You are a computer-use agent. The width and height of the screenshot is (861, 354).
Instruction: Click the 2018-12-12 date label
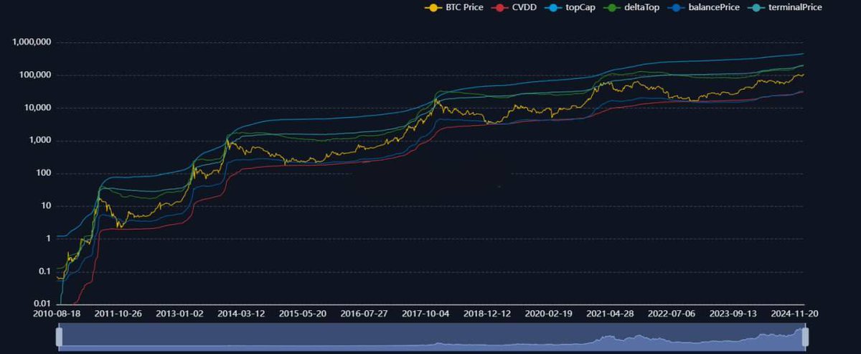[x=488, y=314]
